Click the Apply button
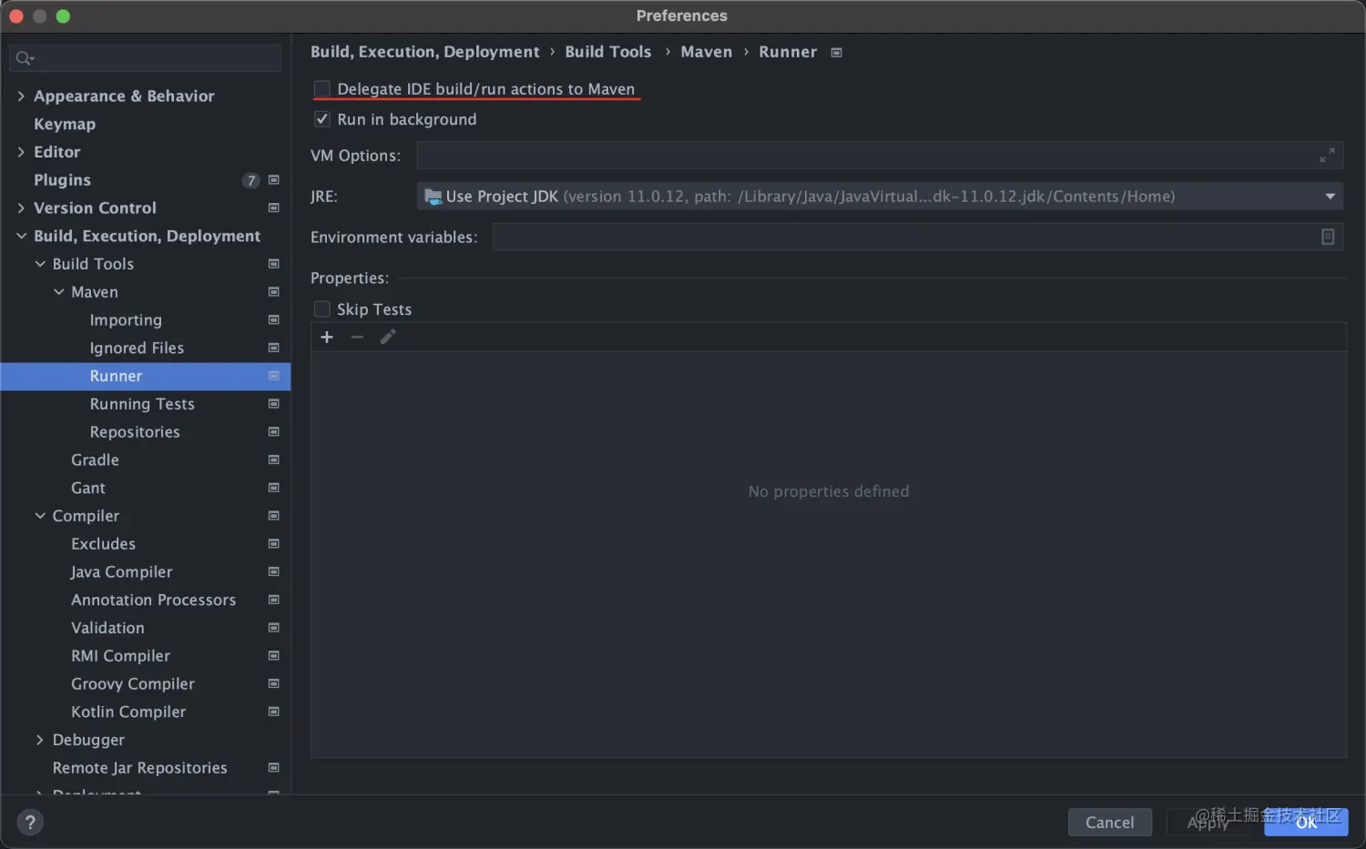Screen dimensions: 1366x849 (x=1208, y=823)
